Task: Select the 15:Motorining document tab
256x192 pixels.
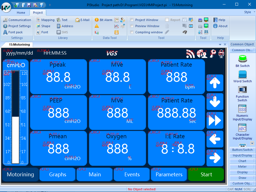Action: pos(19,45)
